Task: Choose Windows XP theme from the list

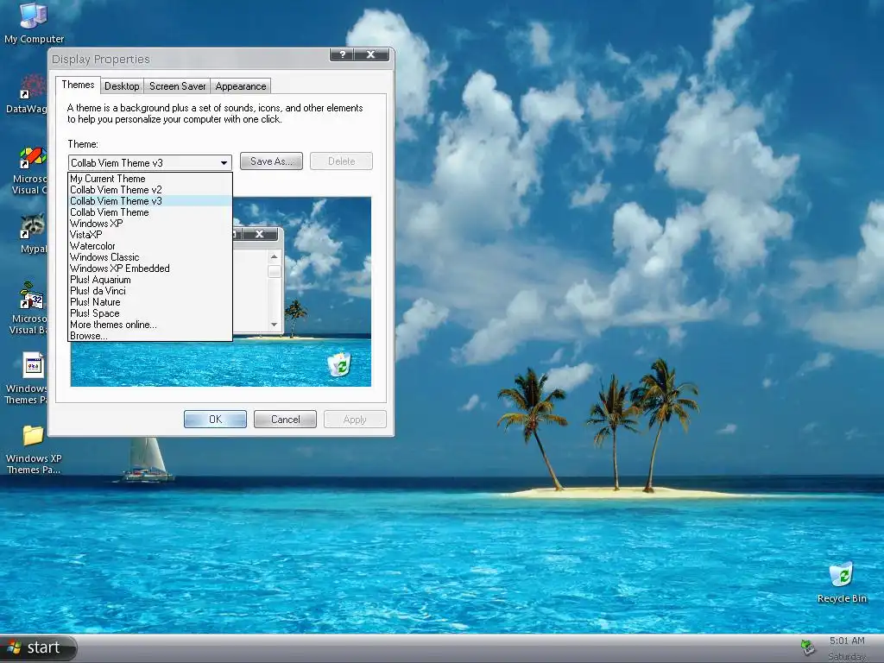Action: 150,224
